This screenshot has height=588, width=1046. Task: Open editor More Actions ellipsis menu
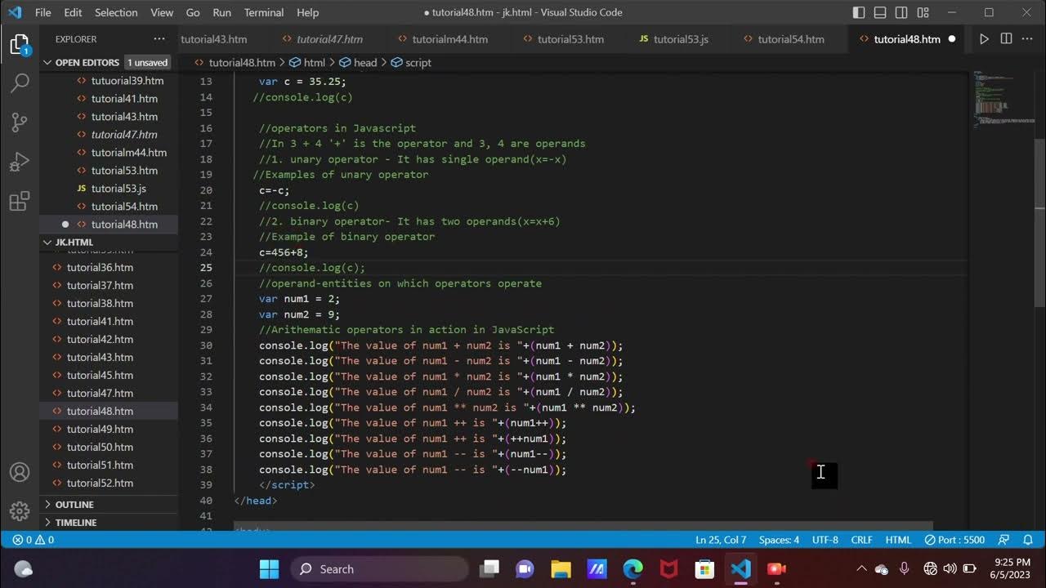click(x=1028, y=39)
